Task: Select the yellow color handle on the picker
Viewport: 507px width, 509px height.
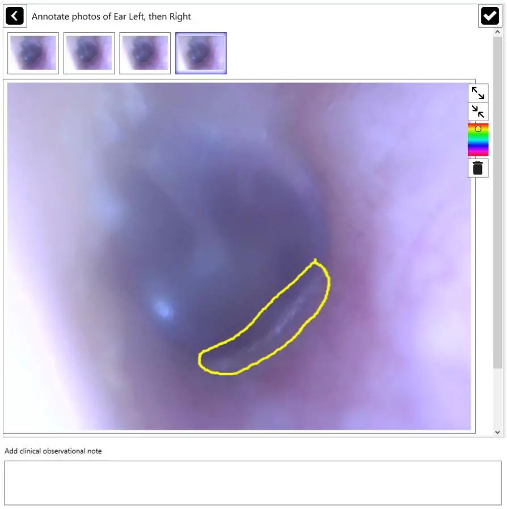Action: click(478, 129)
